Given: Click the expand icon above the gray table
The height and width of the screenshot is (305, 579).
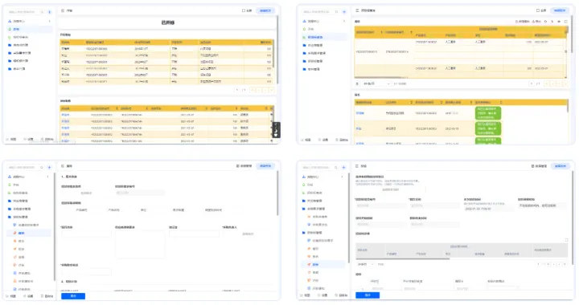Looking at the screenshot, I should coord(566,240).
